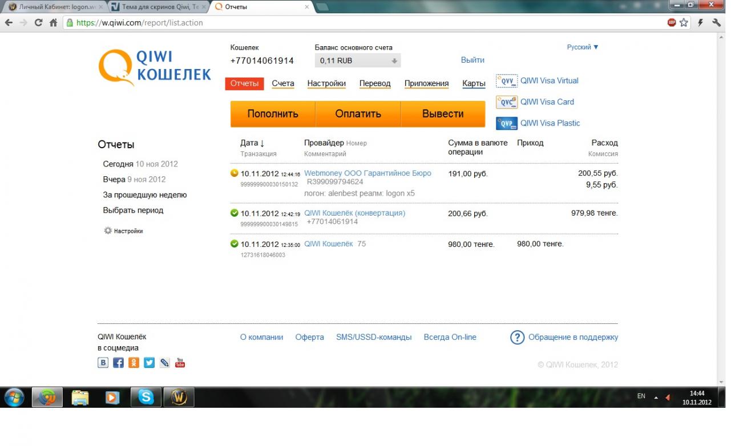Open Webmoney ООО Гарантийное Бюро transaction link
This screenshot has height=446, width=735.
(x=367, y=173)
